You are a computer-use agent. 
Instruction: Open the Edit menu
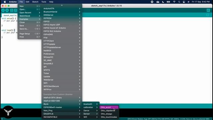(27, 2)
